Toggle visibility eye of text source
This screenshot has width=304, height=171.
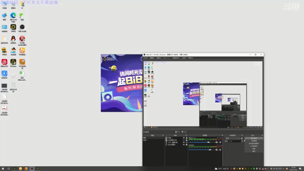tap(184, 142)
